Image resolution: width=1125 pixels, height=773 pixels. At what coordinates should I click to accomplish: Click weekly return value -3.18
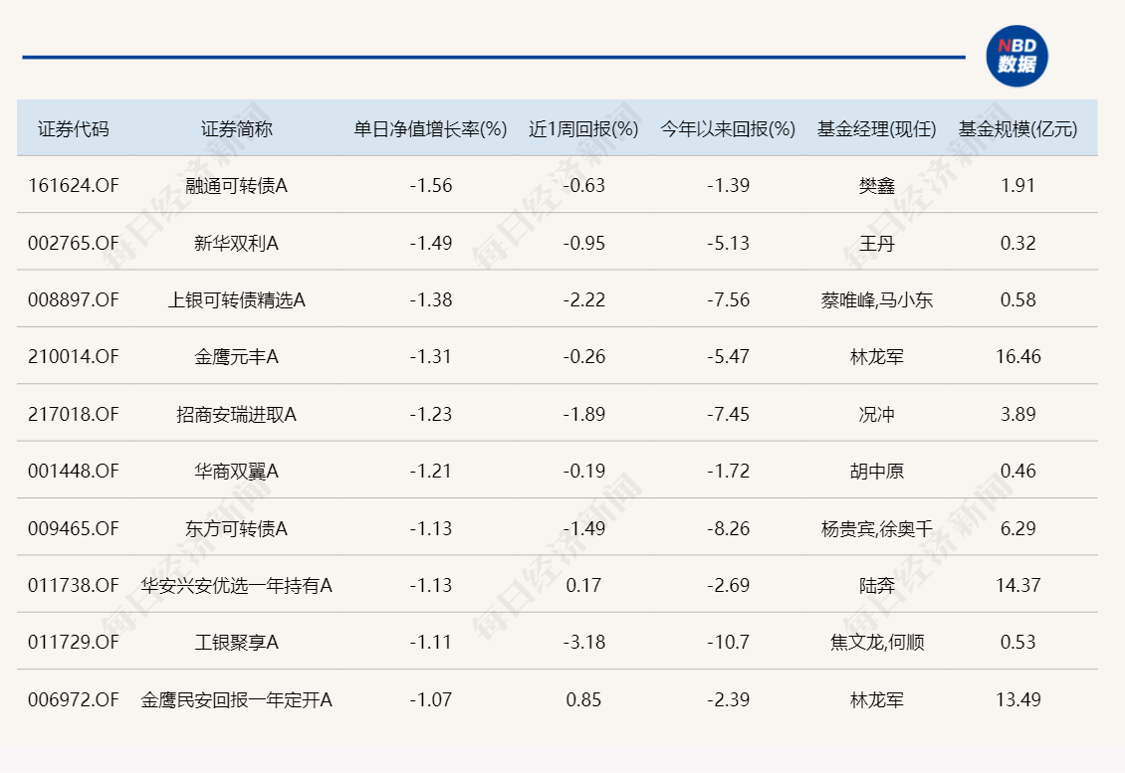(583, 642)
